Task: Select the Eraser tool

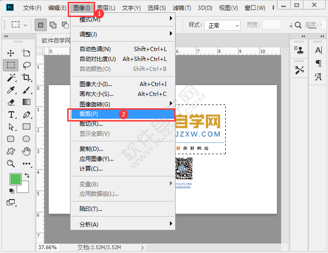Action: coord(11,102)
